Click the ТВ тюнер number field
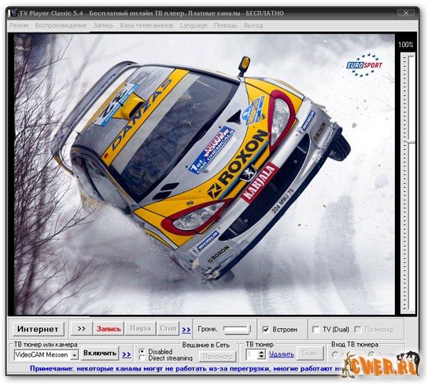This screenshot has width=428, height=384. coord(252,355)
